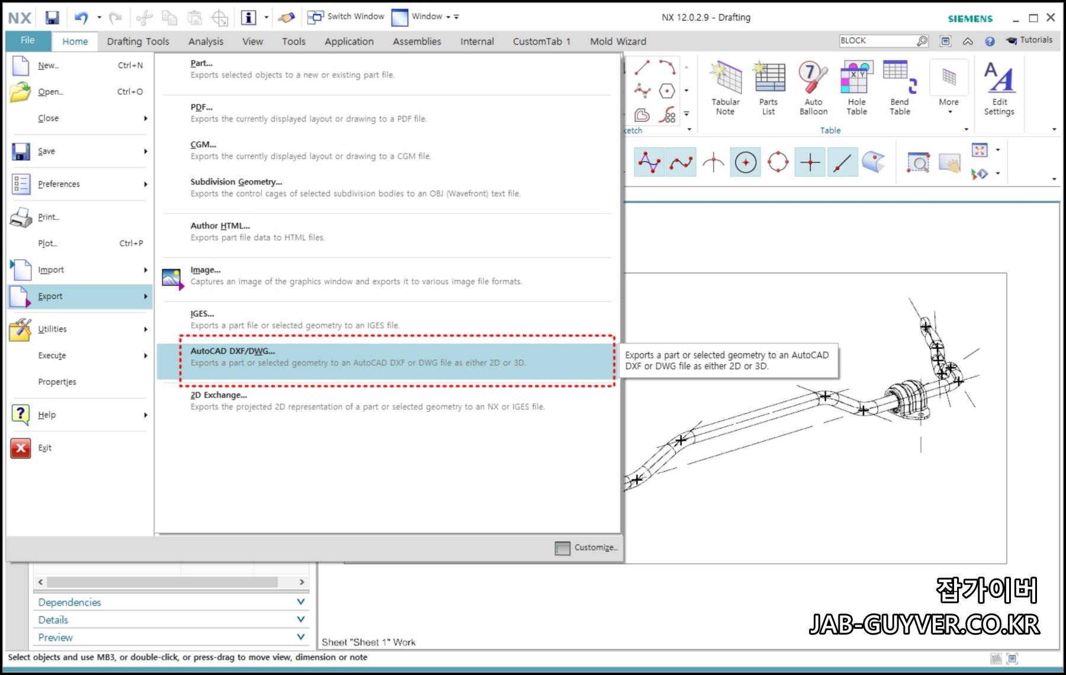The width and height of the screenshot is (1066, 675).
Task: Click into the command finder BLOCK field
Action: pos(877,41)
